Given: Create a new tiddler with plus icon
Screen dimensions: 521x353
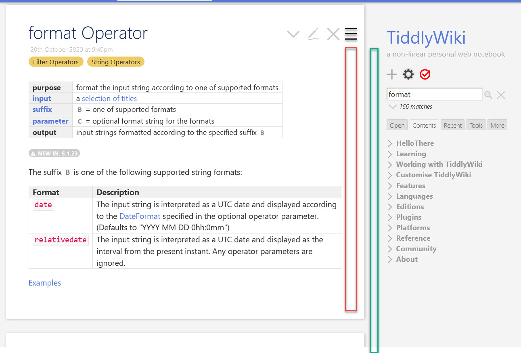Looking at the screenshot, I should point(392,74).
